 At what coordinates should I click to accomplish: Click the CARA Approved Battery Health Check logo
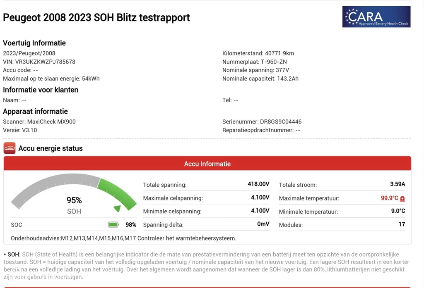click(x=376, y=17)
